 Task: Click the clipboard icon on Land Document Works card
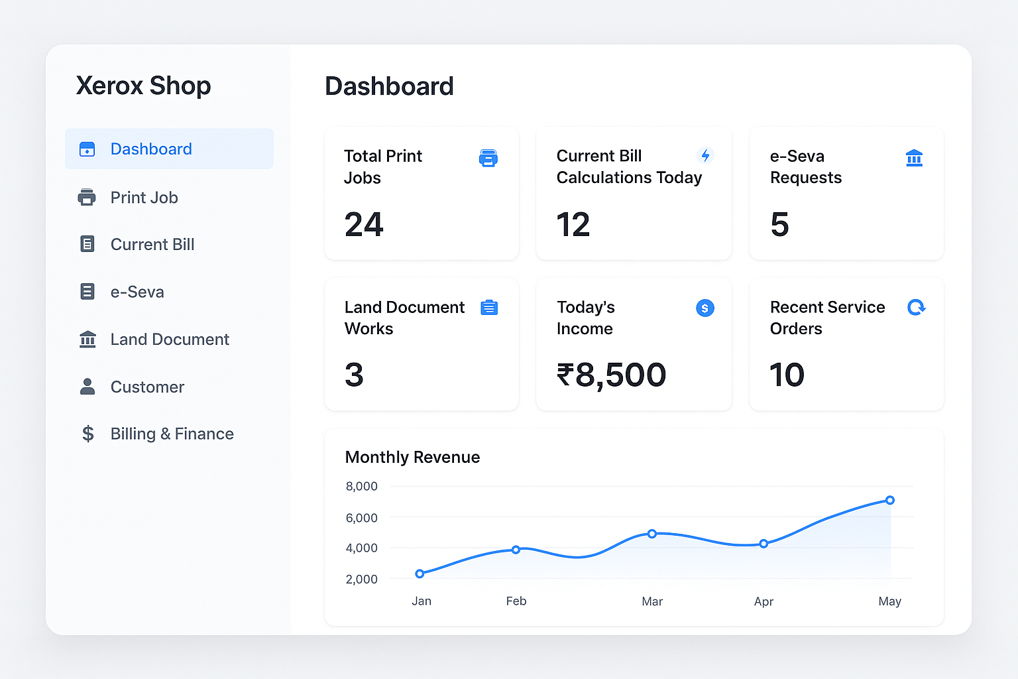(x=489, y=308)
